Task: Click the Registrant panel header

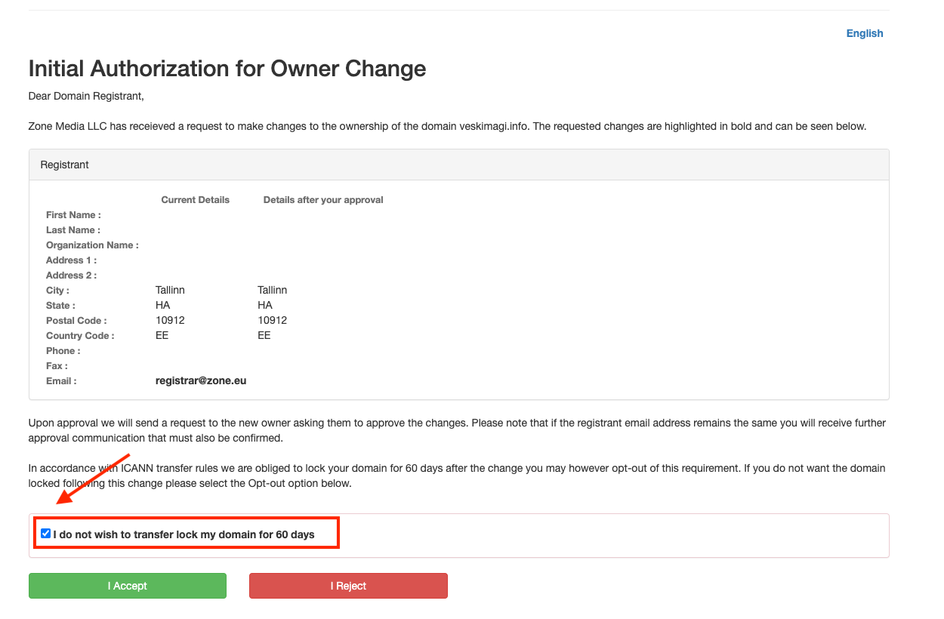Action: [x=65, y=165]
